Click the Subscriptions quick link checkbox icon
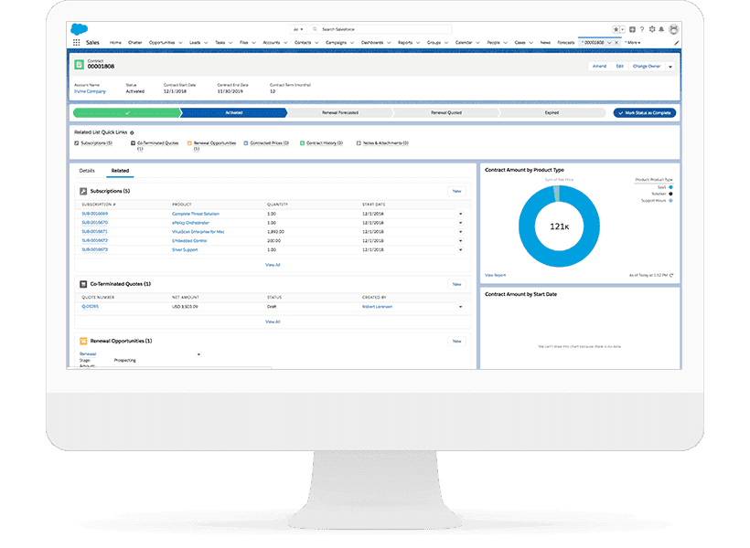The image size is (750, 548). [x=77, y=143]
